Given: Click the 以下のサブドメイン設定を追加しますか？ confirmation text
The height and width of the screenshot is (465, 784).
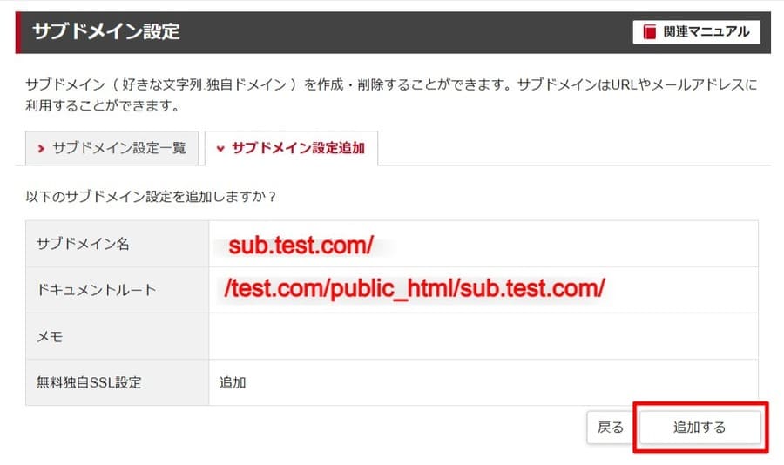Looking at the screenshot, I should pyautogui.click(x=152, y=197).
